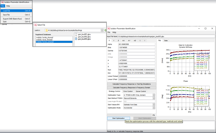Click the gen_bus002.gbu file icon
The image size is (216, 133).
click(76, 37)
